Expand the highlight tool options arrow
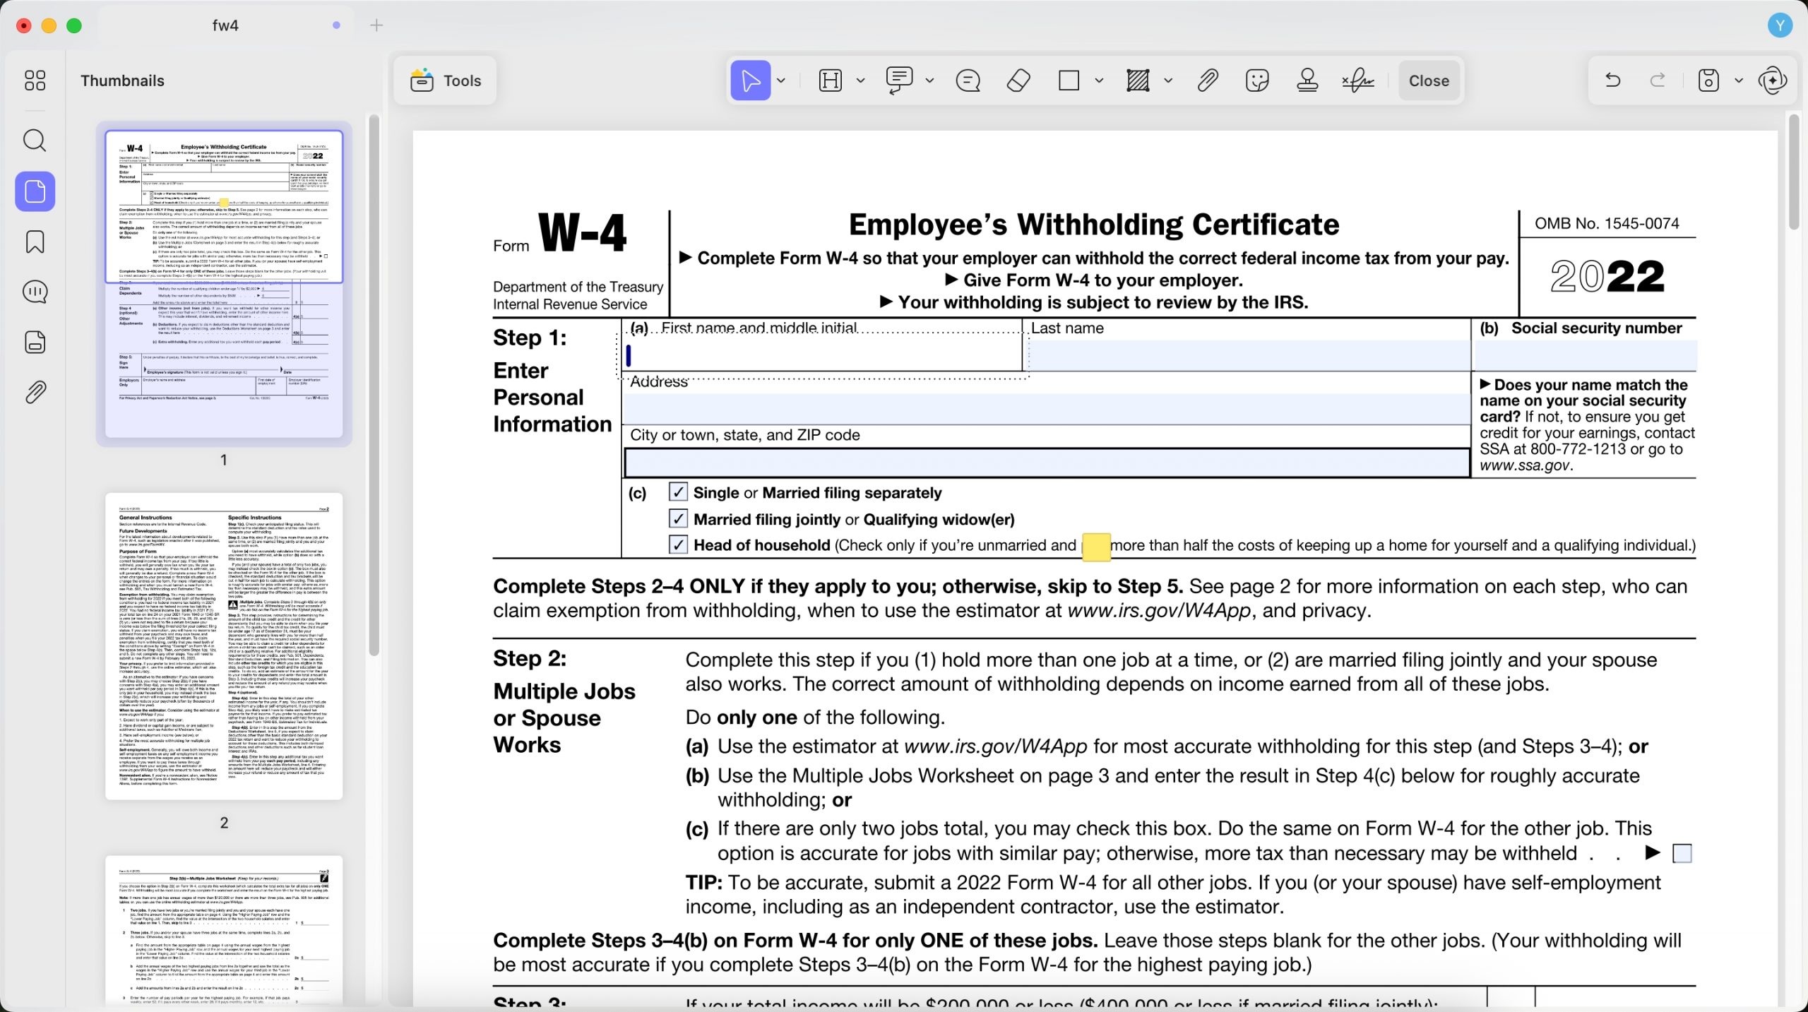Screen dimensions: 1808x1012 pos(860,81)
